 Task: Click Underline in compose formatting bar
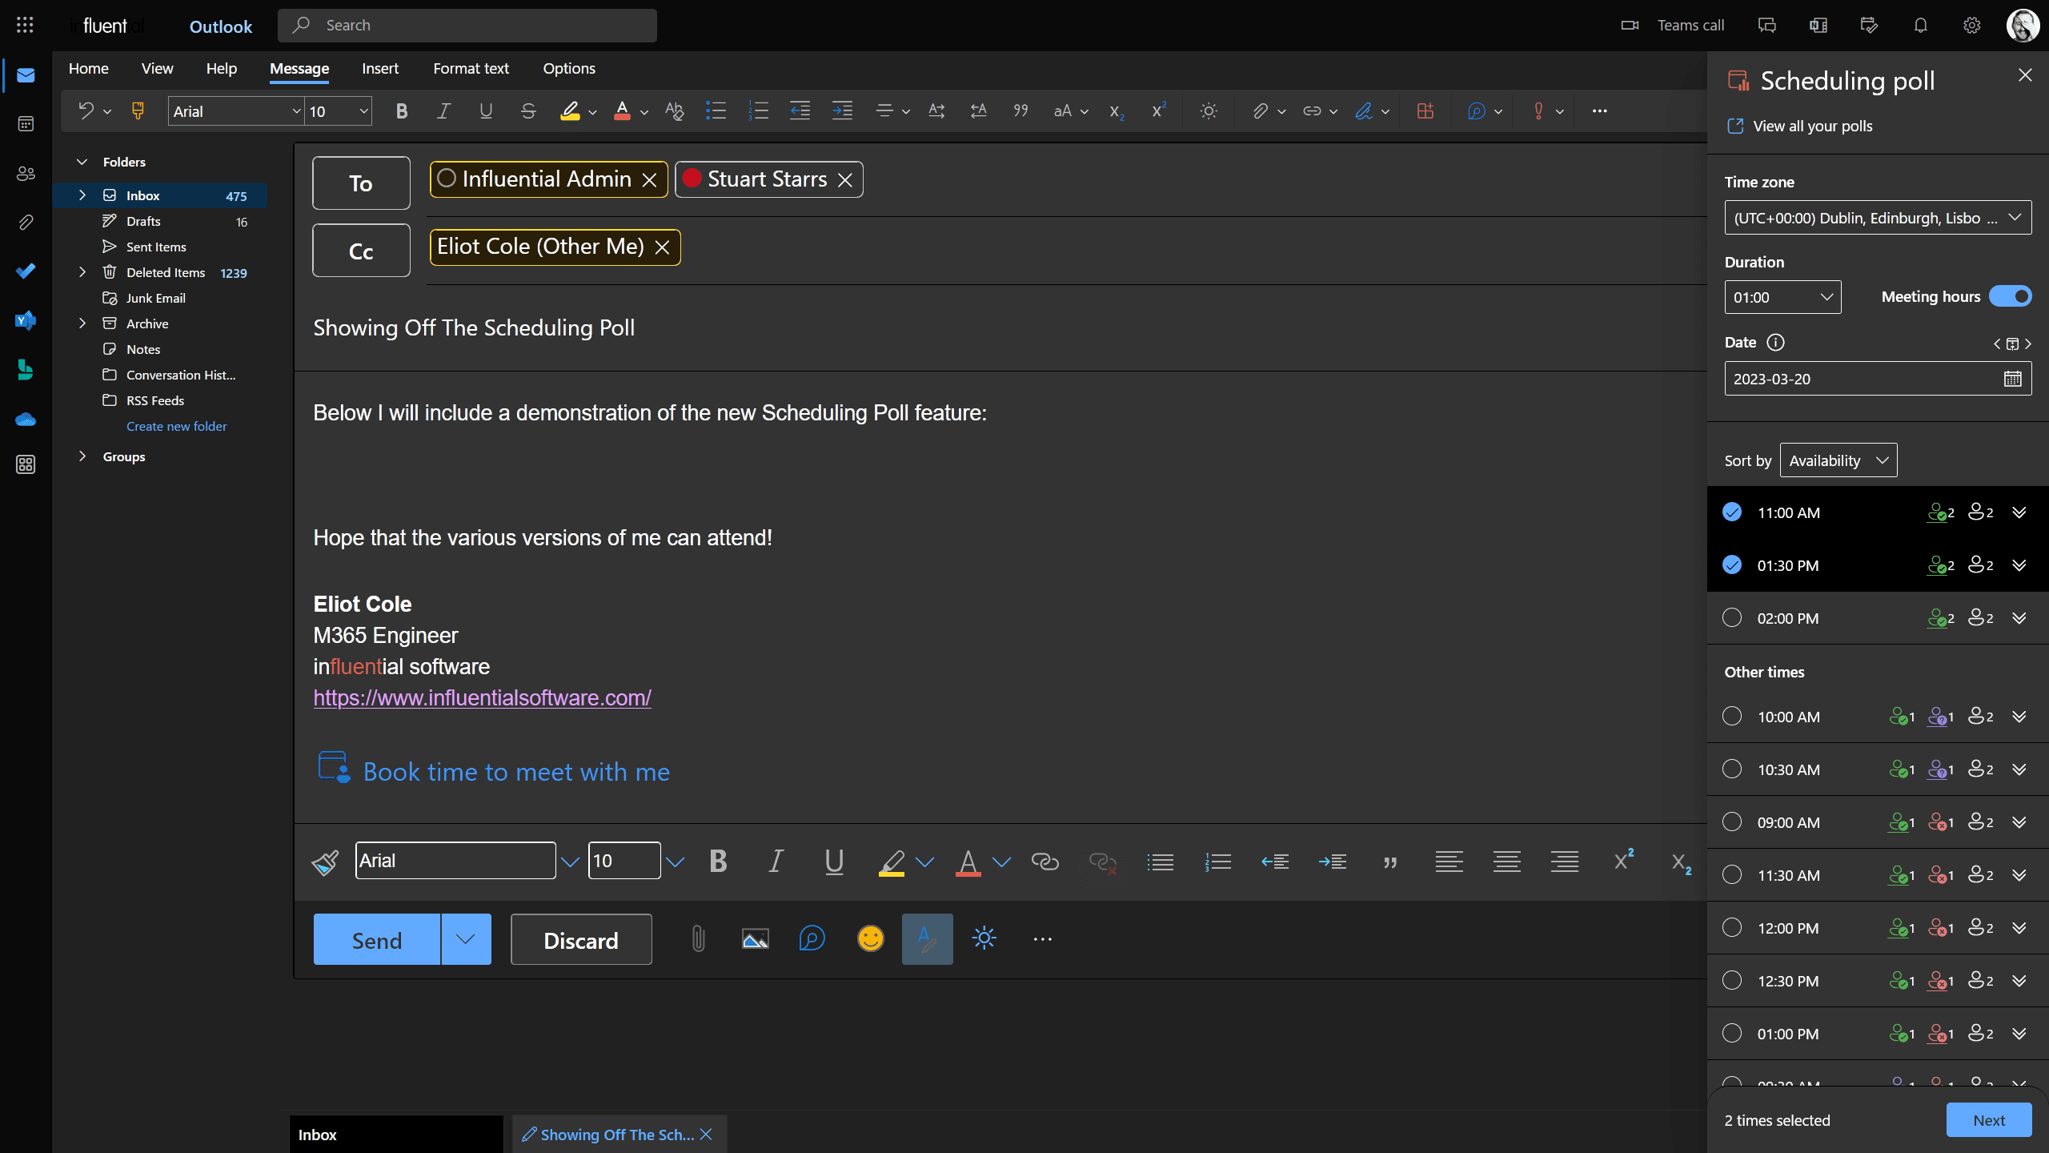click(x=834, y=862)
